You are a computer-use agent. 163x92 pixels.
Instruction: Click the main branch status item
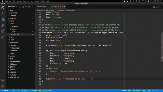(5, 91)
